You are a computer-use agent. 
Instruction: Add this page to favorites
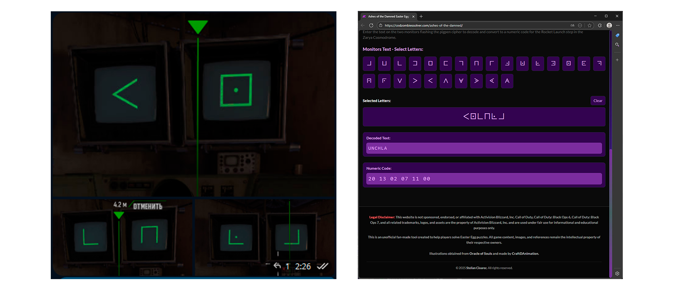[589, 25]
